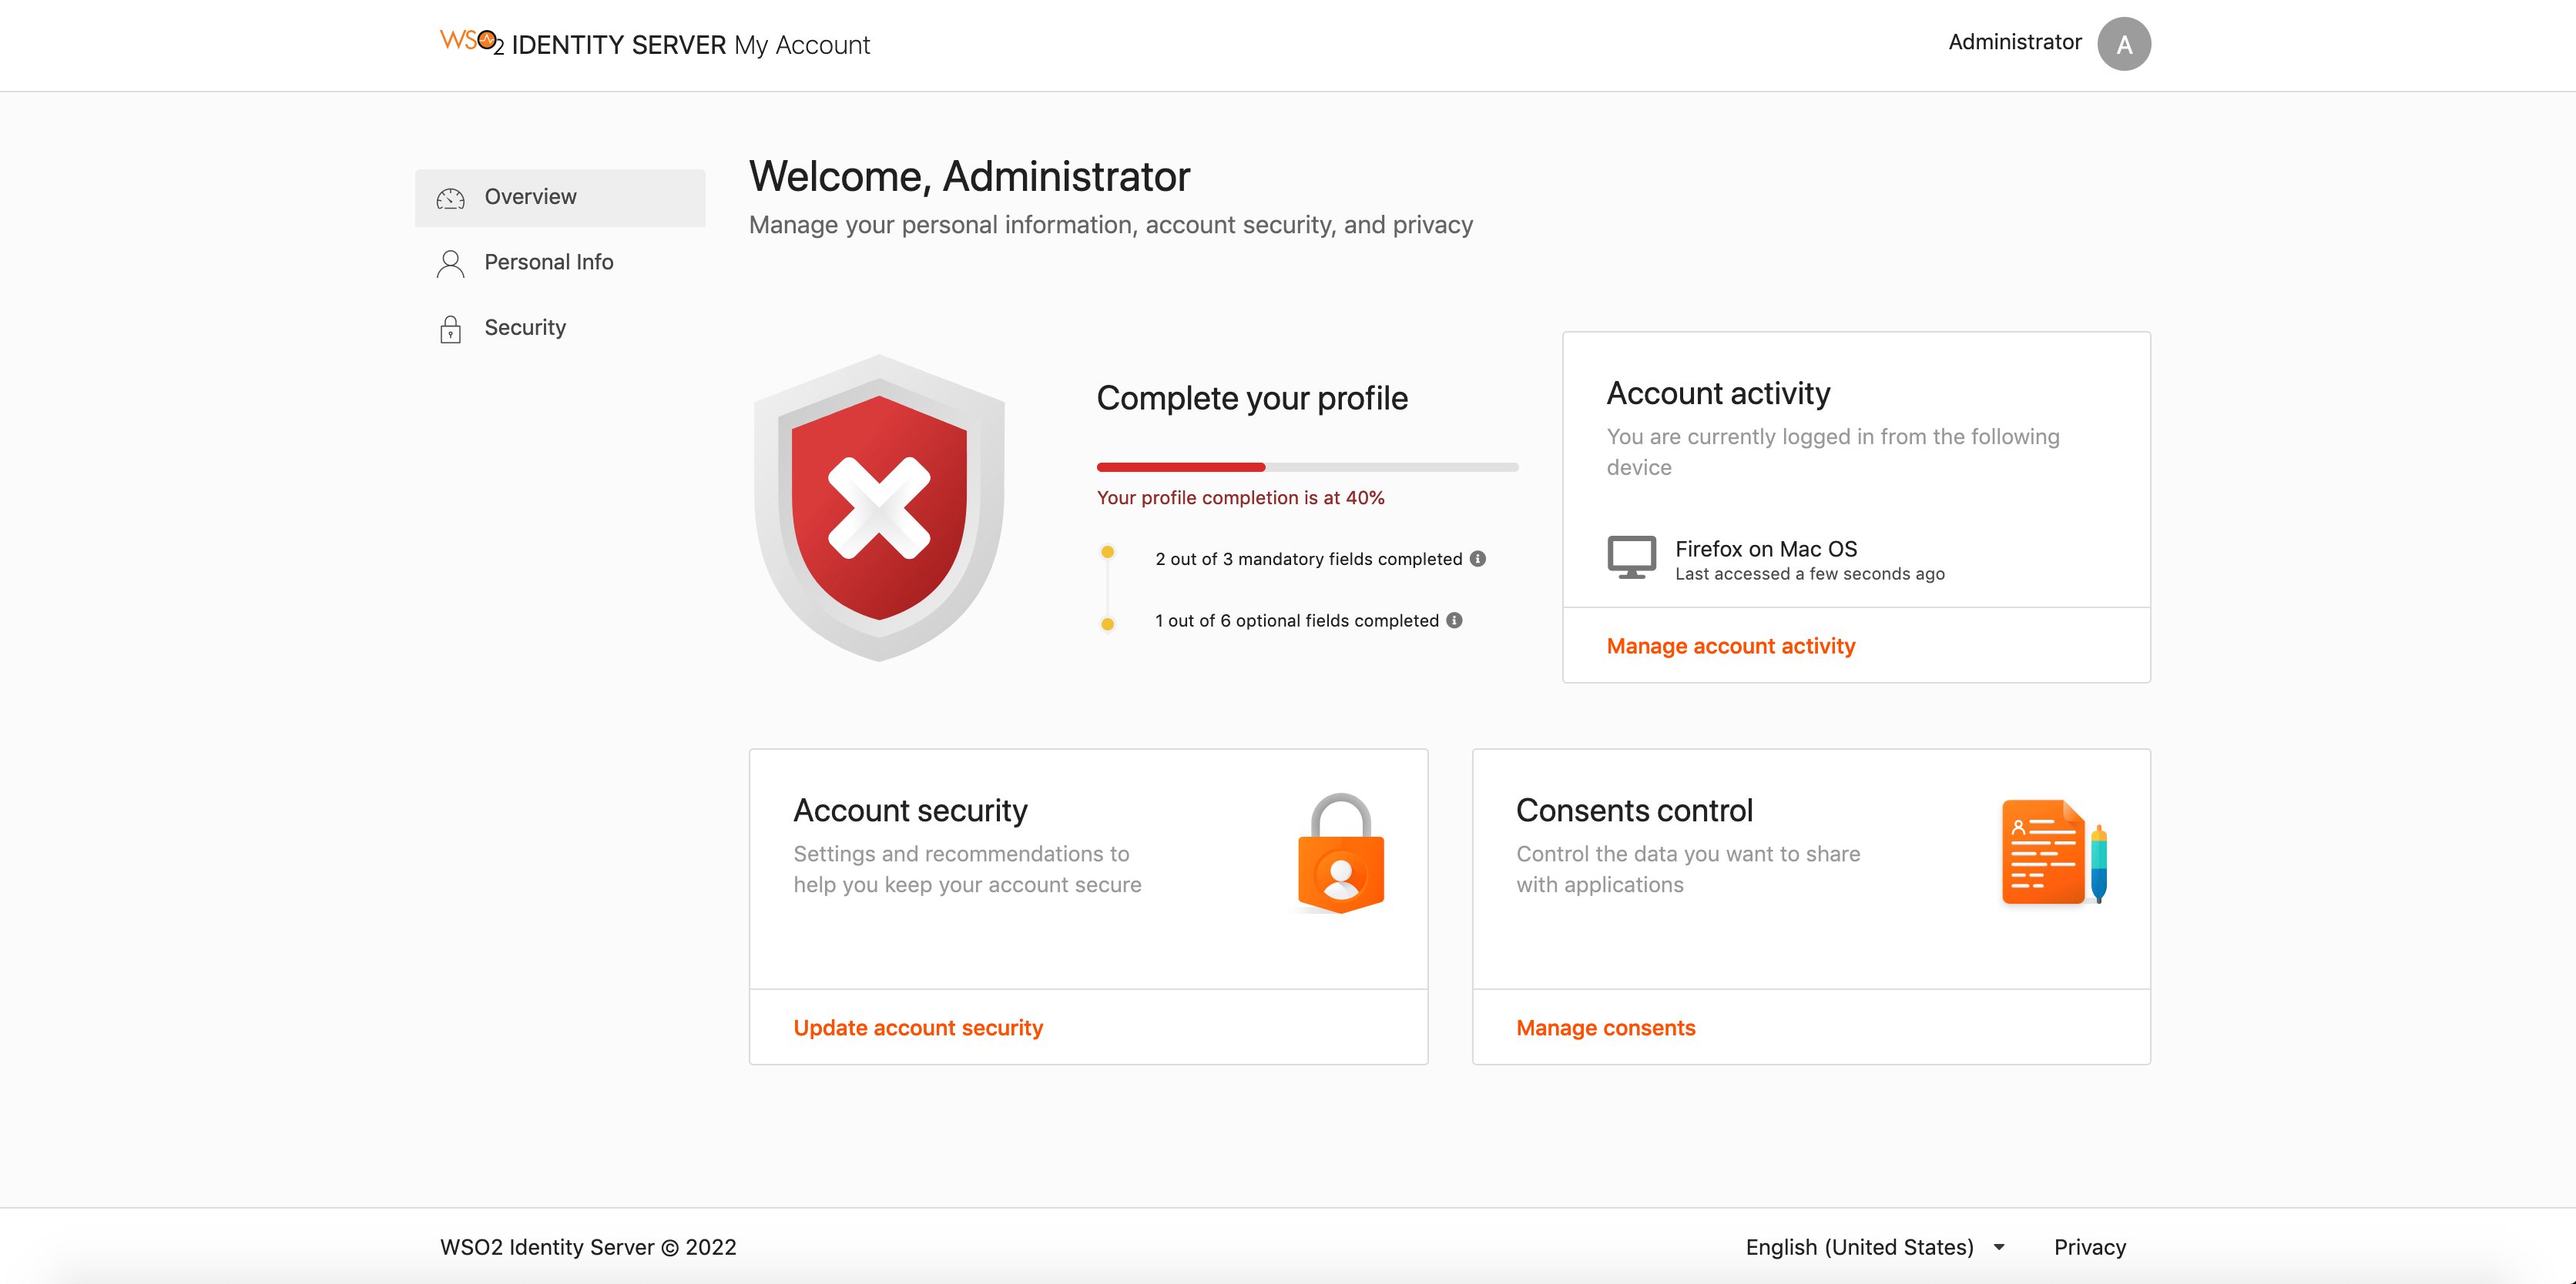
Task: Click the info icon beside optional fields
Action: coord(1455,620)
